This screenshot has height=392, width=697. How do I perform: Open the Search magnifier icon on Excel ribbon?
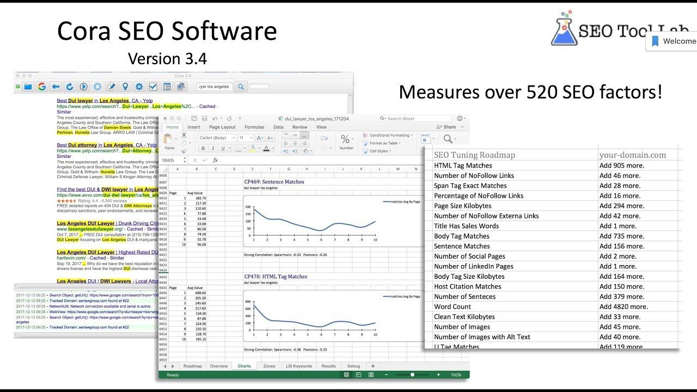point(448,138)
